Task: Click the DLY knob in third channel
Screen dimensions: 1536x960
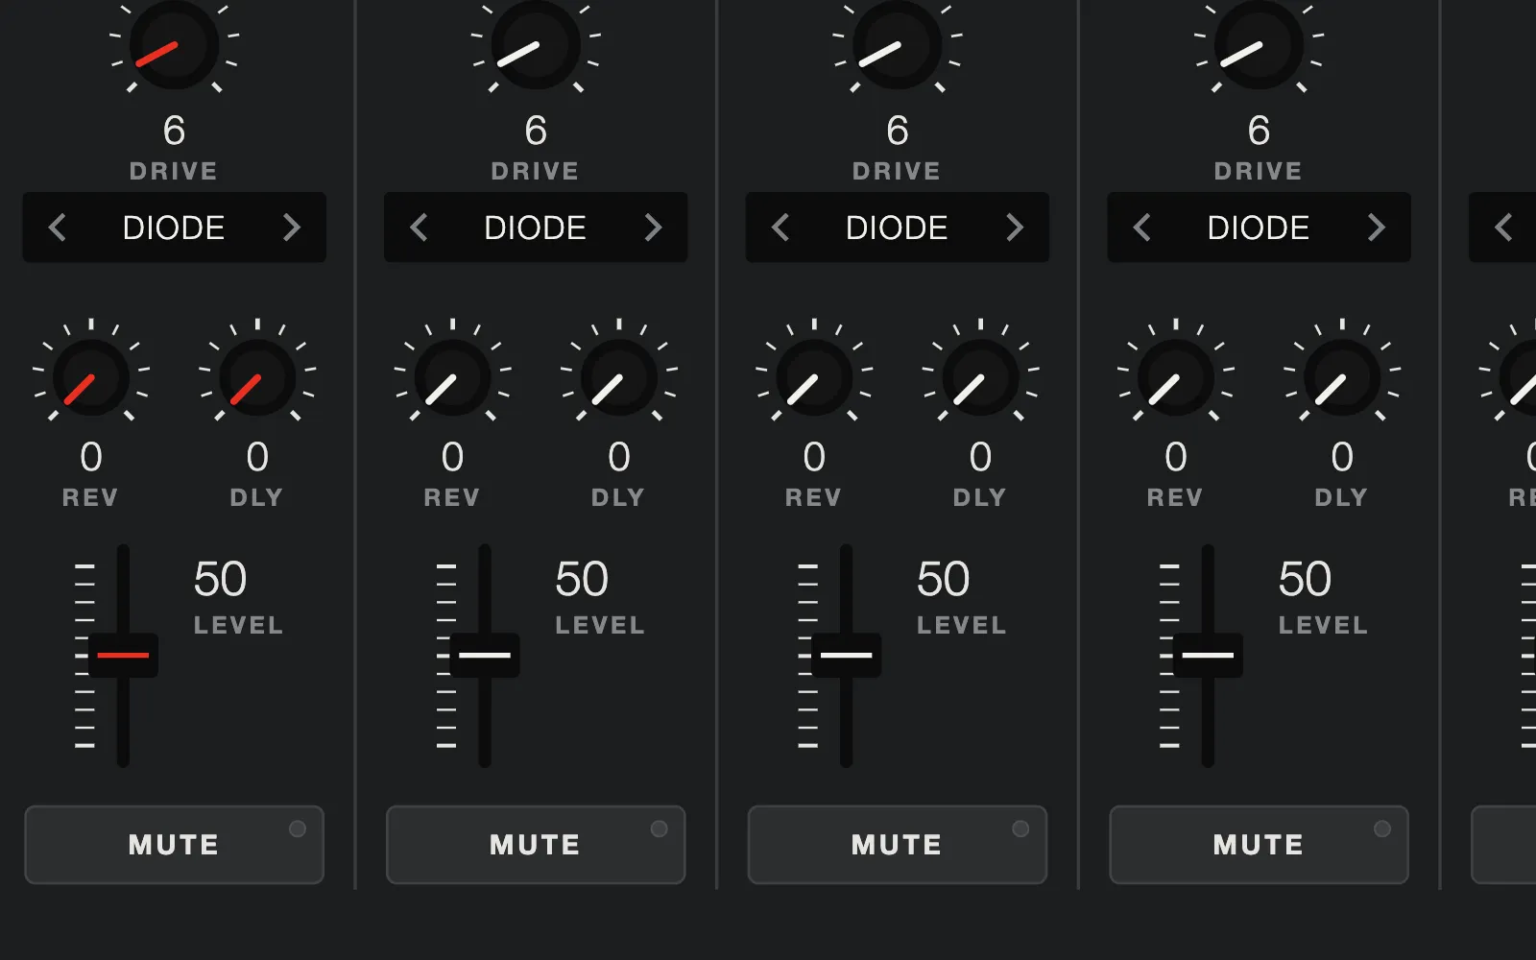Action: (980, 377)
